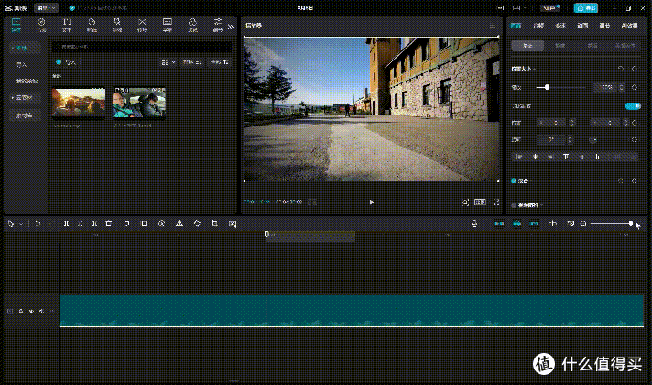Click the blue Export button
Viewport: 652px width, 385px height.
[x=585, y=8]
